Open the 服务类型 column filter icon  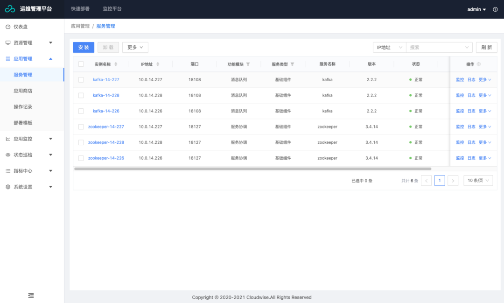292,64
